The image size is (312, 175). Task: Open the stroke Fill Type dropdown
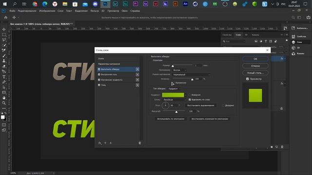[x=174, y=88]
